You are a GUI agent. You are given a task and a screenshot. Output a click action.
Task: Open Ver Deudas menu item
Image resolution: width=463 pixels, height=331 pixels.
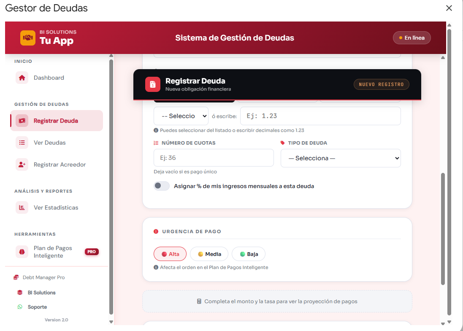(57, 143)
